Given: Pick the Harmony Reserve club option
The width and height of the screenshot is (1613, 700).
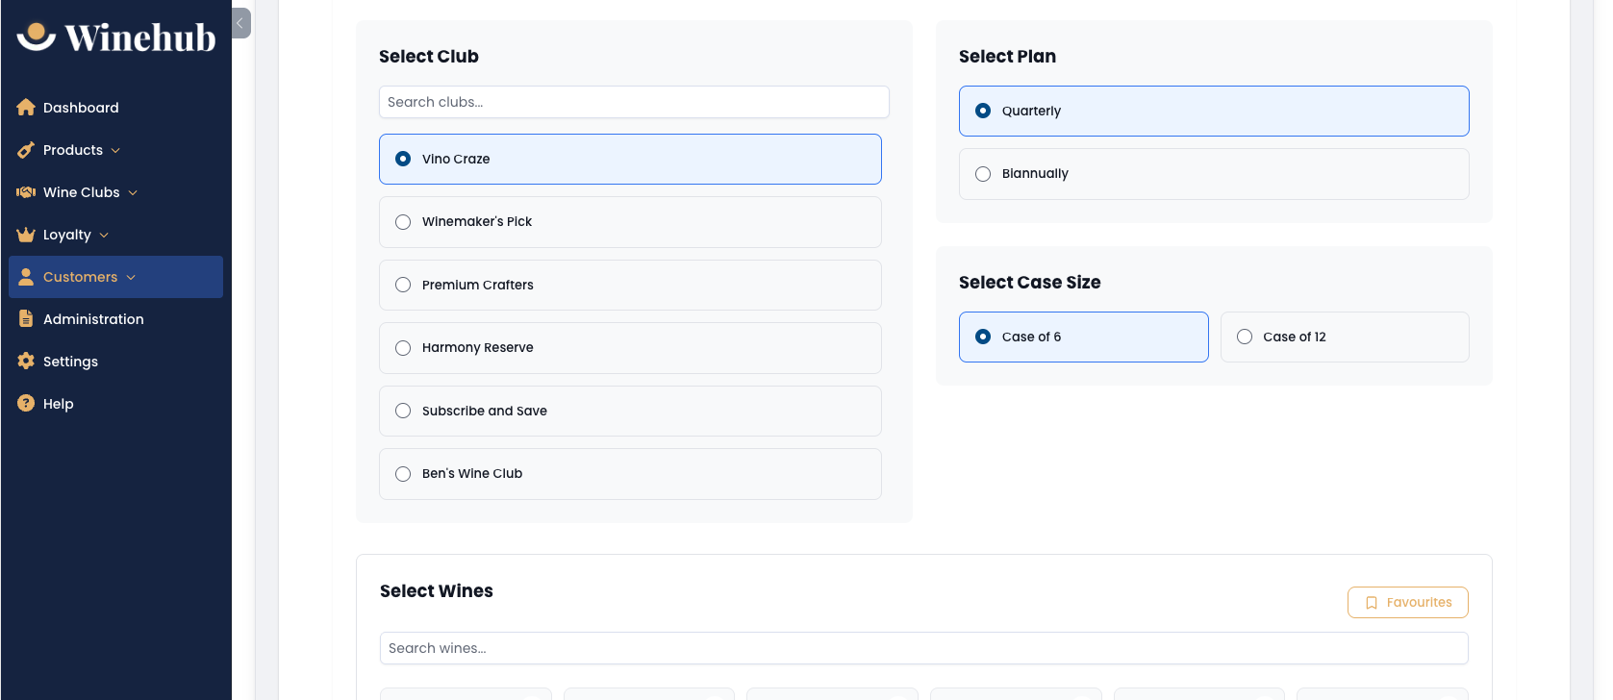Looking at the screenshot, I should [630, 348].
